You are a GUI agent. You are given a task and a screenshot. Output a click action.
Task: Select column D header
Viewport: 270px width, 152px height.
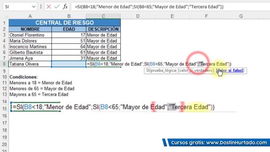click(138, 16)
